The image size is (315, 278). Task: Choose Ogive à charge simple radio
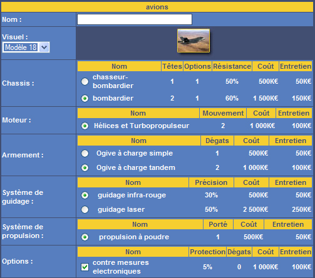pyautogui.click(x=85, y=154)
